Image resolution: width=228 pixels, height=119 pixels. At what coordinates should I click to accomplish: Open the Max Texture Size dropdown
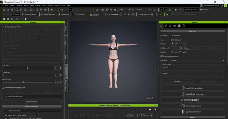(x=27, y=115)
